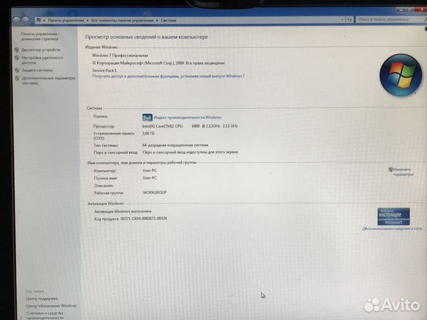Click the genuine Microsoft software badge
This screenshot has height=320, width=427.
(394, 217)
